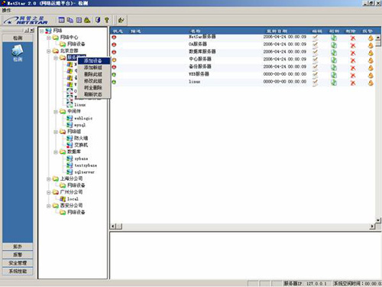Choose 修改此组 from the context menu
This screenshot has width=382, height=287.
[93, 81]
